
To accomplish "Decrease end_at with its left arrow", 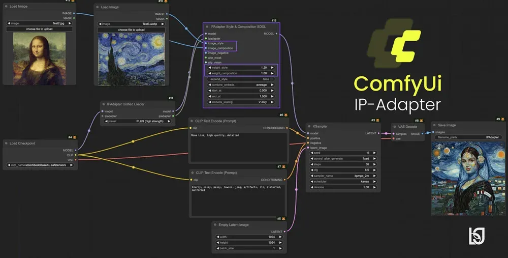I will coord(210,96).
